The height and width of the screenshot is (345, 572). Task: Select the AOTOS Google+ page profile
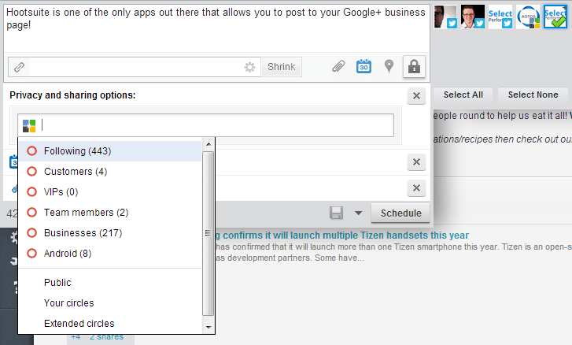(x=528, y=17)
